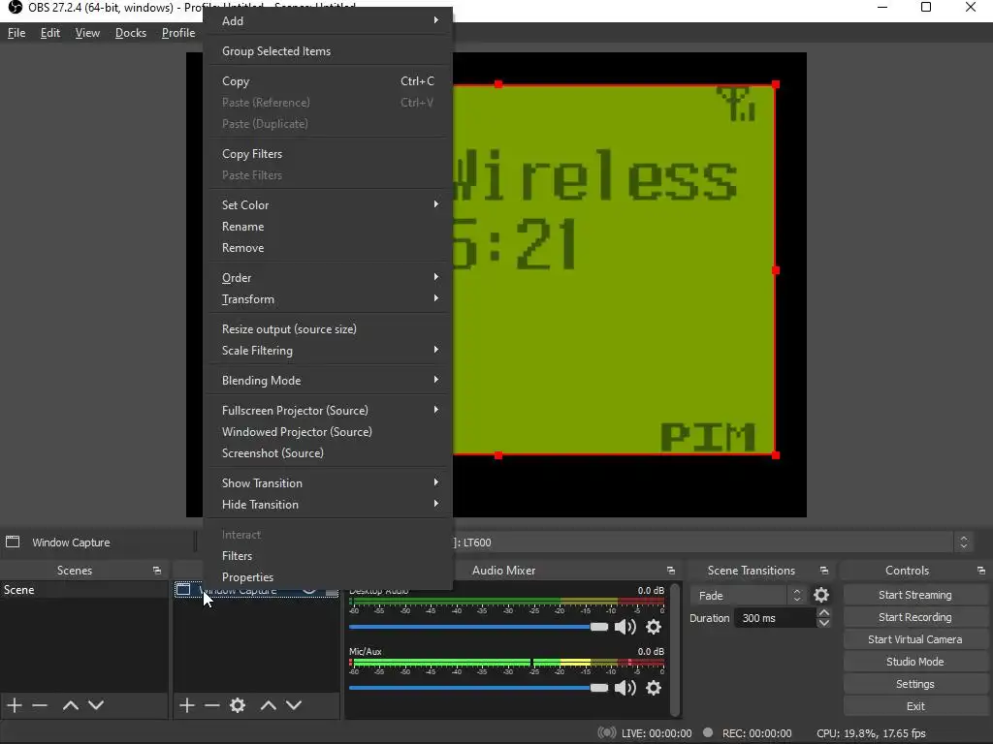Expand the Transform submenu
This screenshot has height=744, width=993.
(330, 299)
